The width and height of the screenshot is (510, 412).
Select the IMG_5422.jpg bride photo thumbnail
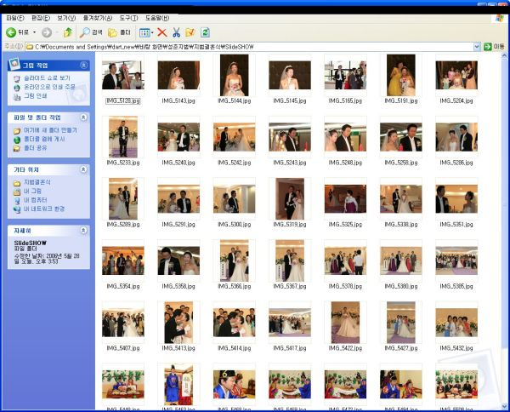[345, 322]
